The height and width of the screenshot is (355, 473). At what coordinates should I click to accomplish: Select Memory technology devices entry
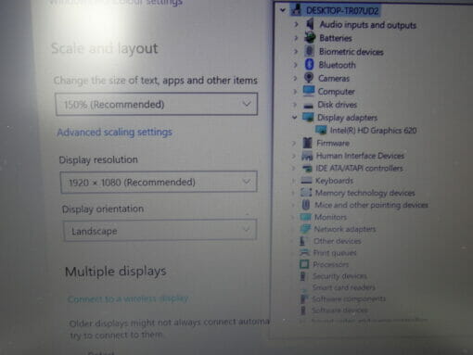tap(364, 193)
